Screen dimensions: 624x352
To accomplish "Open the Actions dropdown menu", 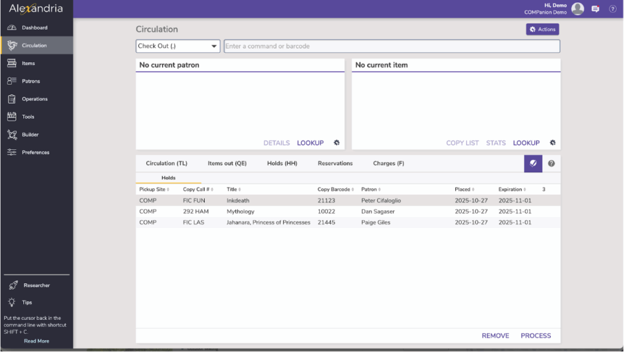I will coord(542,29).
